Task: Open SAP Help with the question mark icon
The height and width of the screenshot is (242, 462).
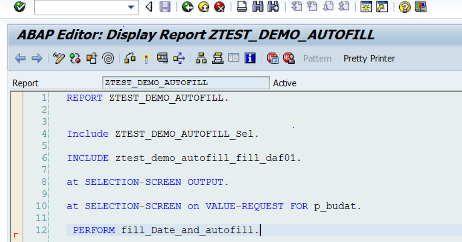Action: 405,7
